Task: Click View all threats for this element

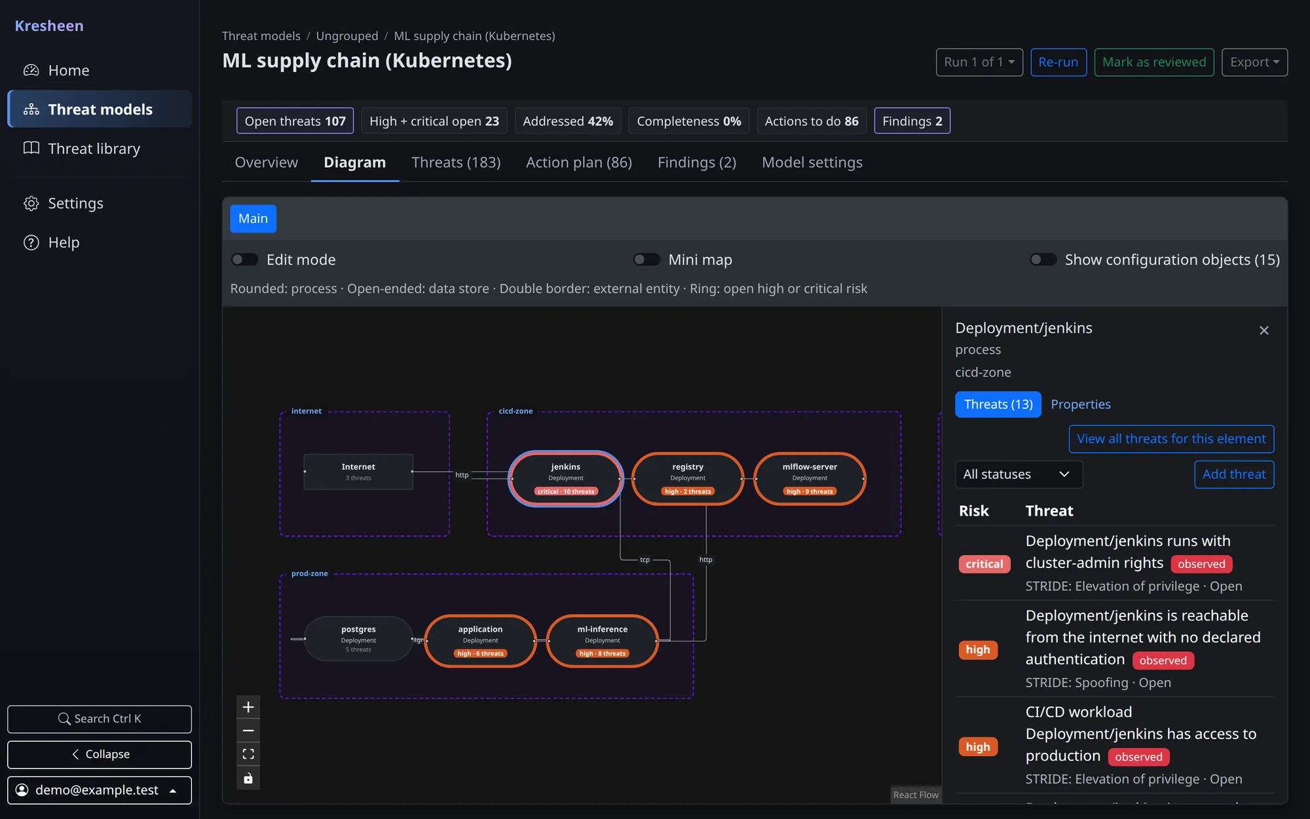Action: pyautogui.click(x=1171, y=439)
